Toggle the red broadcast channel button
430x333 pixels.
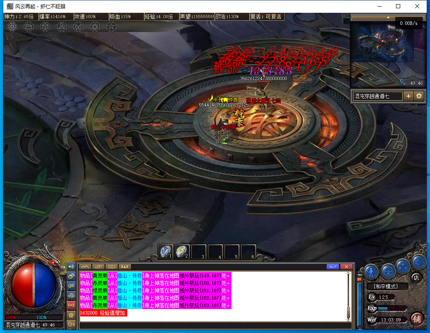click(x=71, y=305)
